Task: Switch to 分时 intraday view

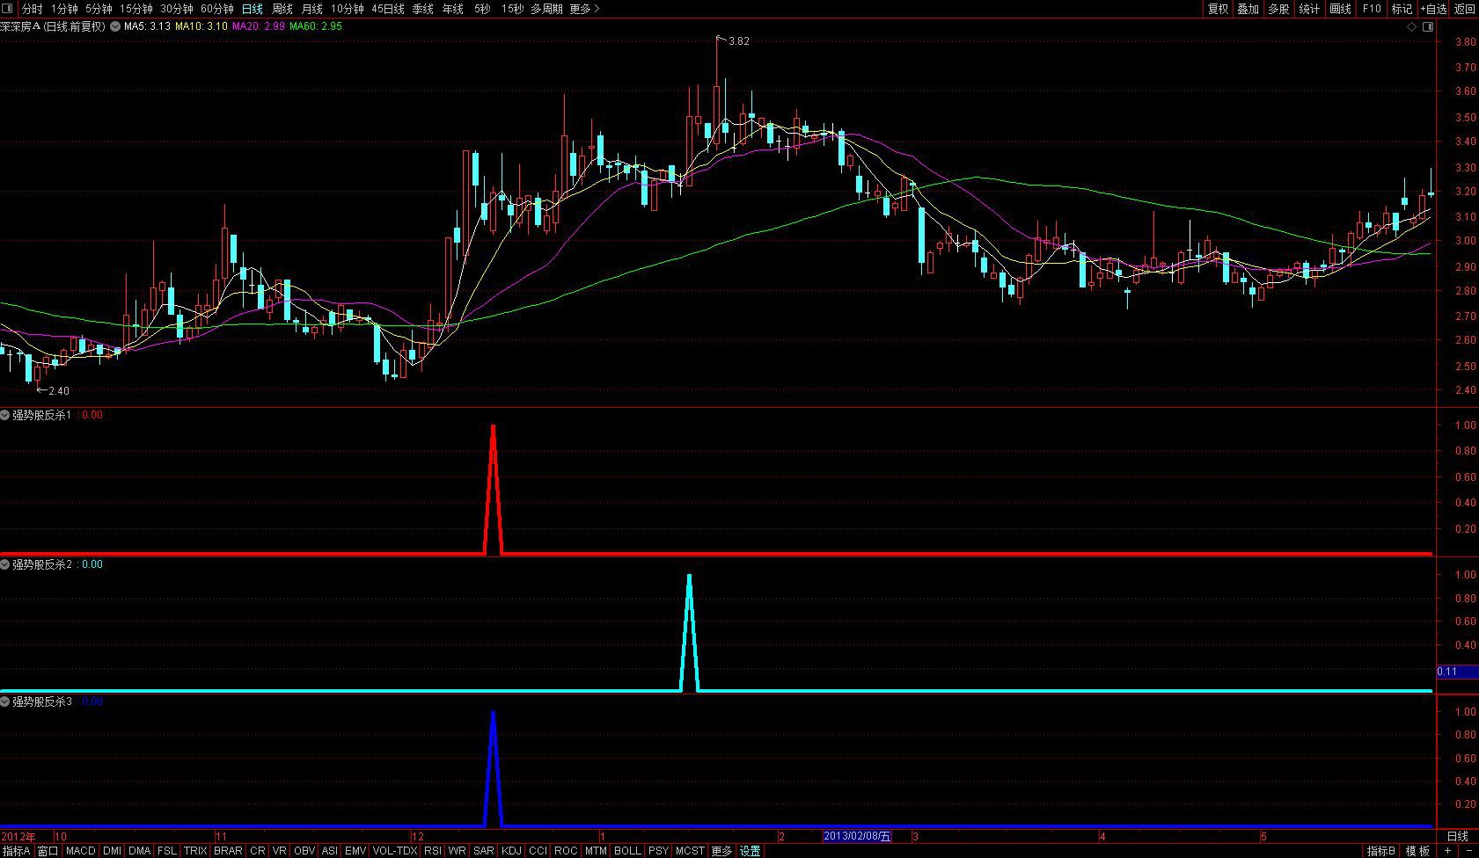Action: coord(32,9)
